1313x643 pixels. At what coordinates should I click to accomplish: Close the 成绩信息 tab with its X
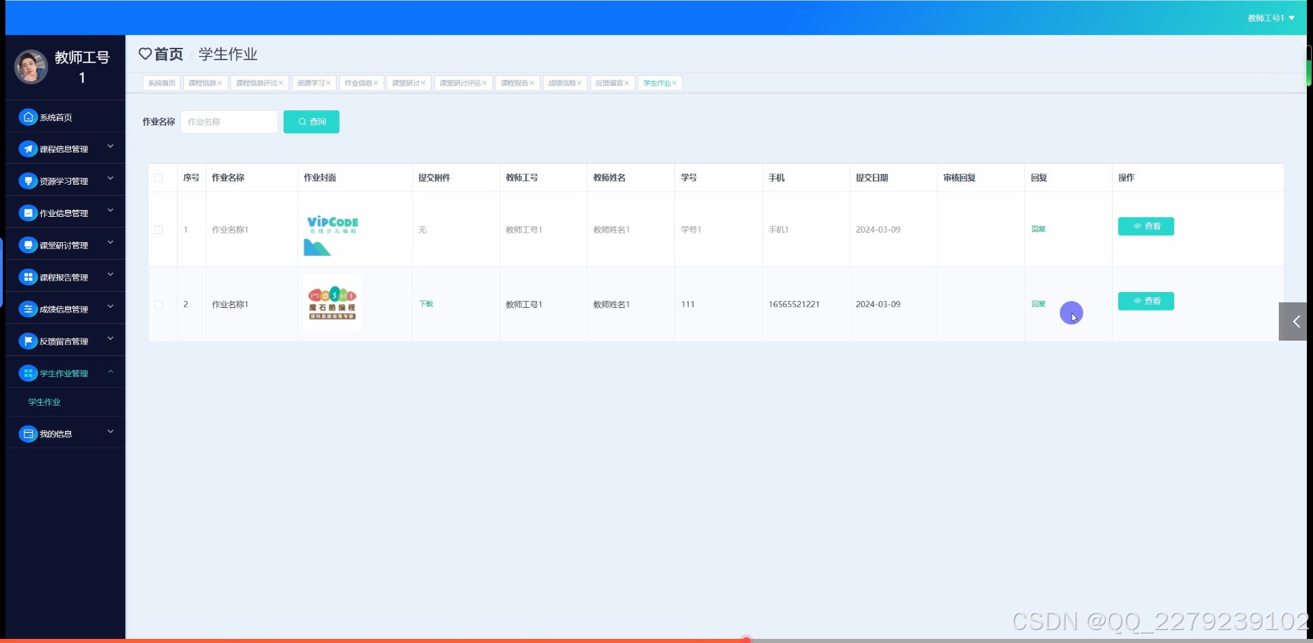tap(579, 83)
